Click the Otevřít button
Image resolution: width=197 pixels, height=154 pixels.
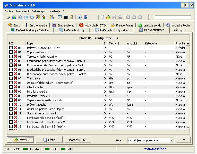pyautogui.click(x=20, y=140)
